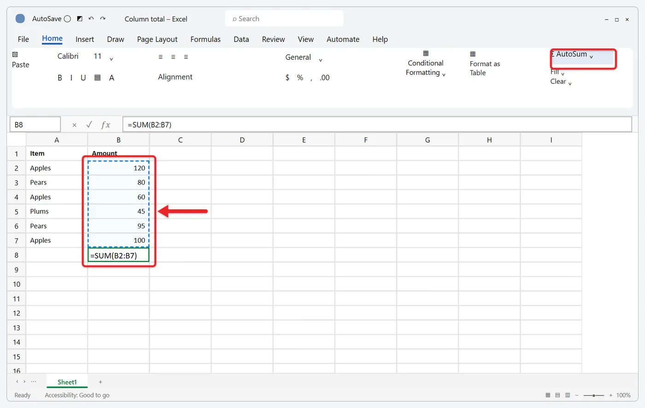Open the AutoSum dropdown

point(591,57)
